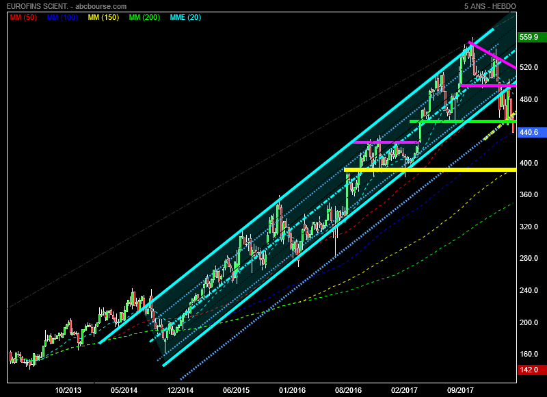Click the 200.0 price axis label
Image resolution: width=547 pixels, height=397 pixels.
(x=529, y=322)
